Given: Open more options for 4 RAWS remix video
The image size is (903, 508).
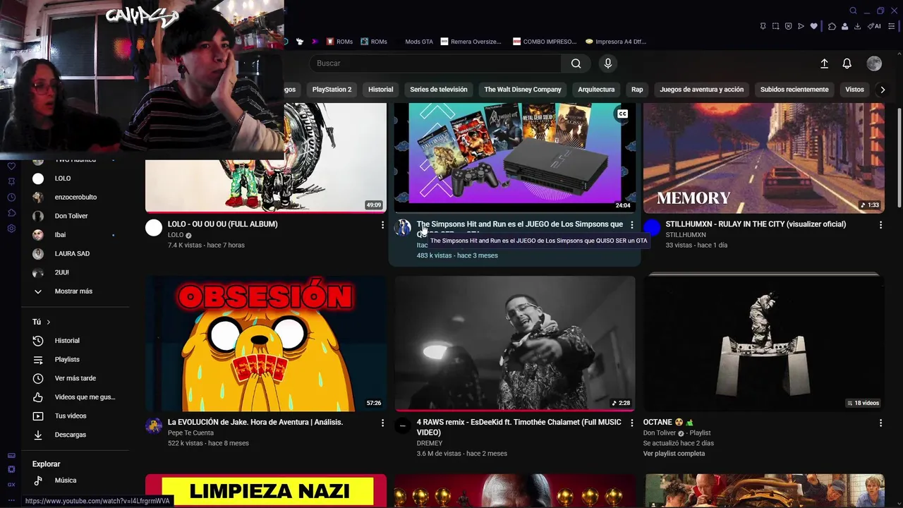Looking at the screenshot, I should coord(631,423).
